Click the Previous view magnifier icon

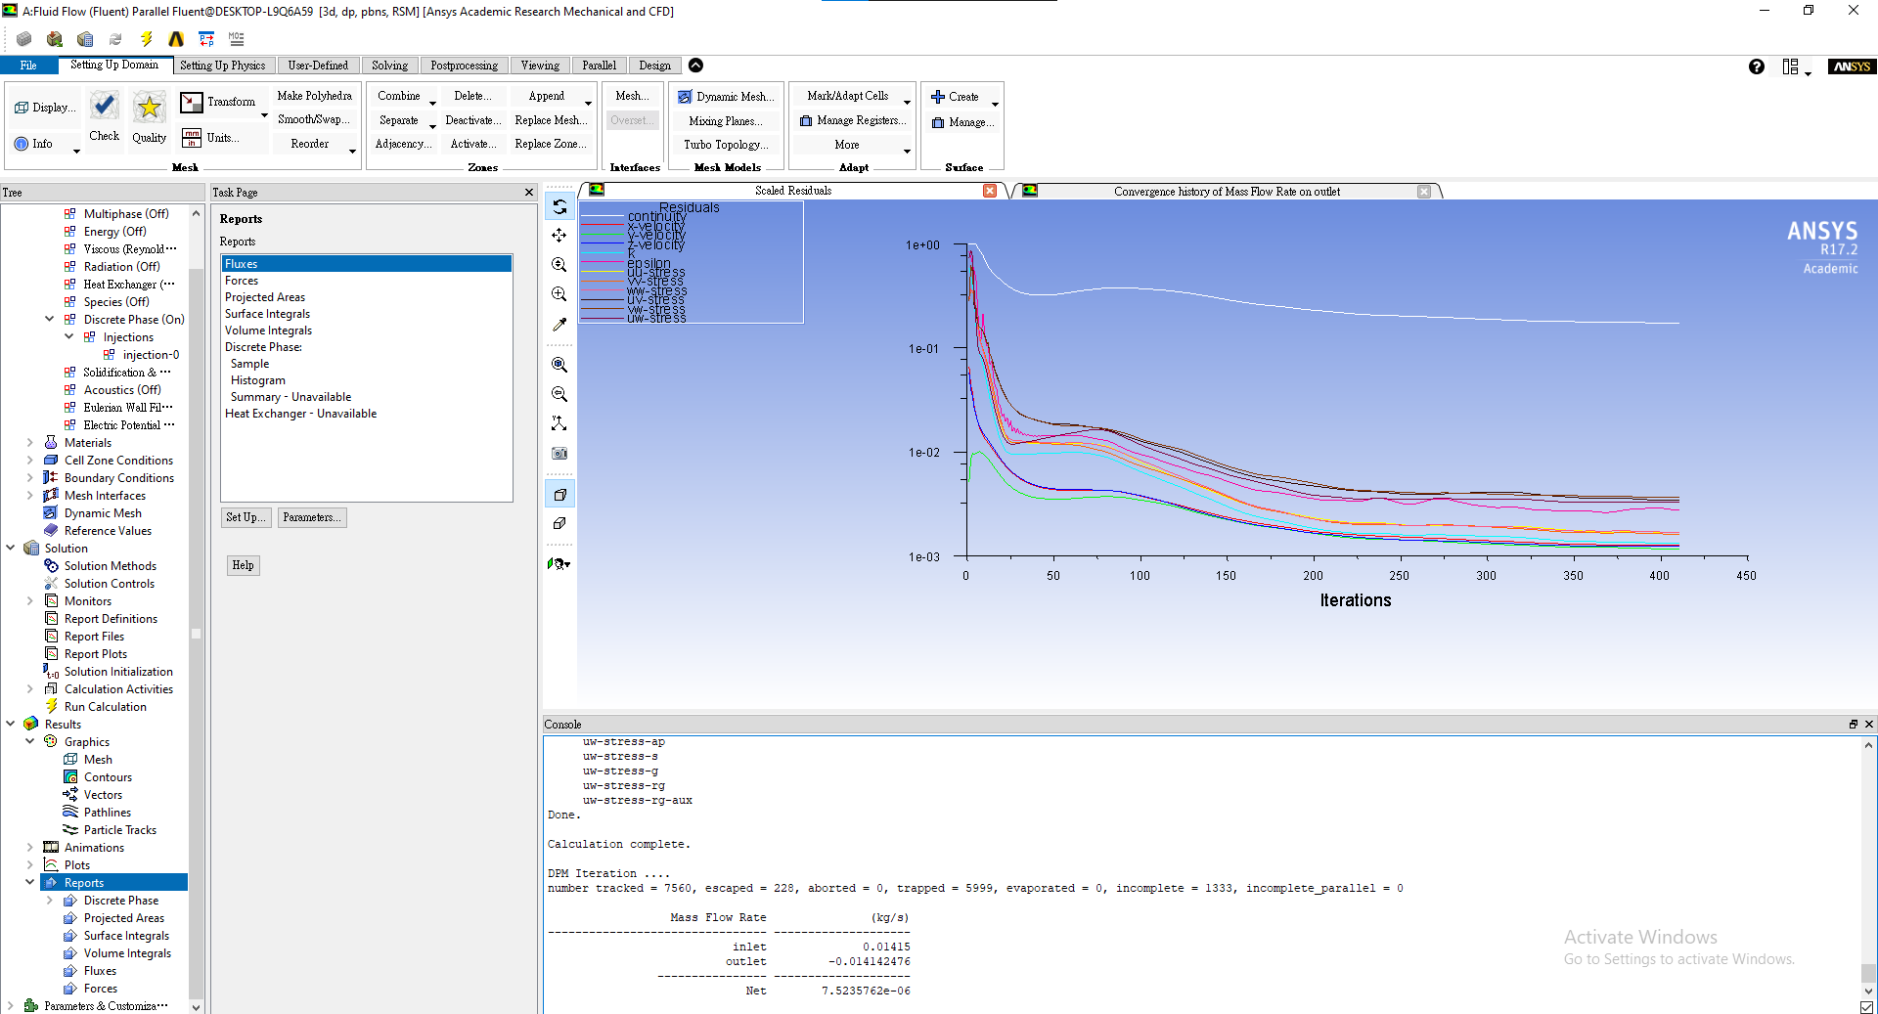point(559,394)
